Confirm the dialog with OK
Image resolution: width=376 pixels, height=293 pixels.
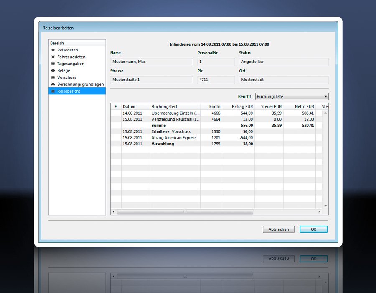(x=313, y=229)
